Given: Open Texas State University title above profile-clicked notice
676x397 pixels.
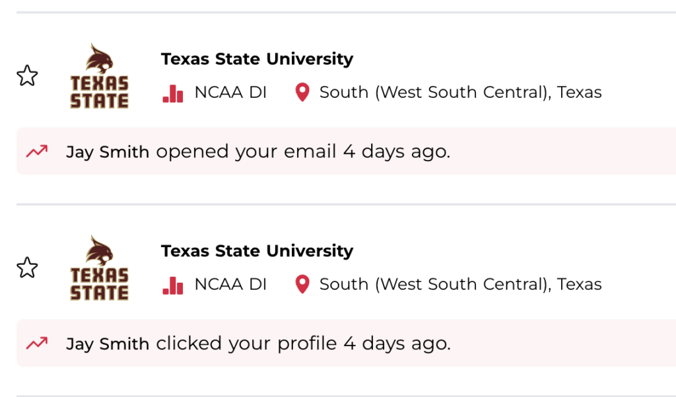Looking at the screenshot, I should pos(257,251).
